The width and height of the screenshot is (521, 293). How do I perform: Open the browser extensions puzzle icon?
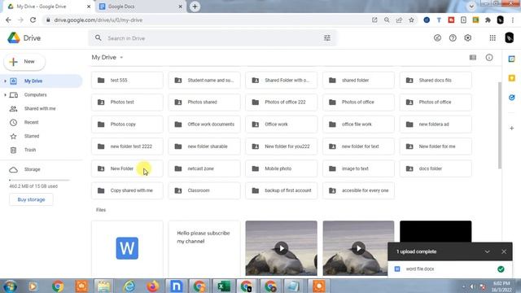(x=488, y=20)
